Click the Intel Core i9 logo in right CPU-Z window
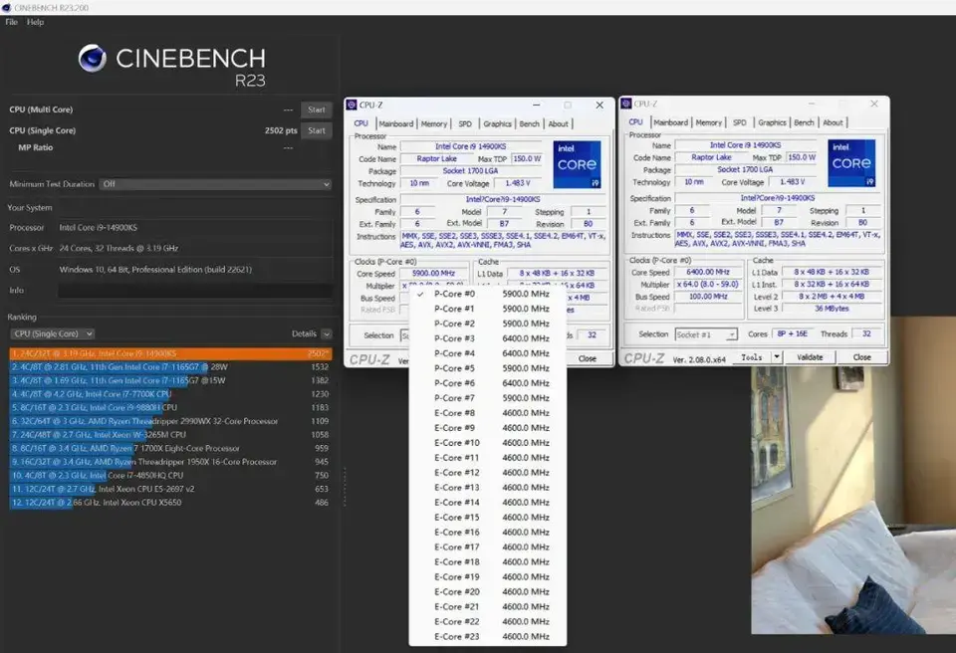Viewport: 956px width, 653px height. pos(851,163)
